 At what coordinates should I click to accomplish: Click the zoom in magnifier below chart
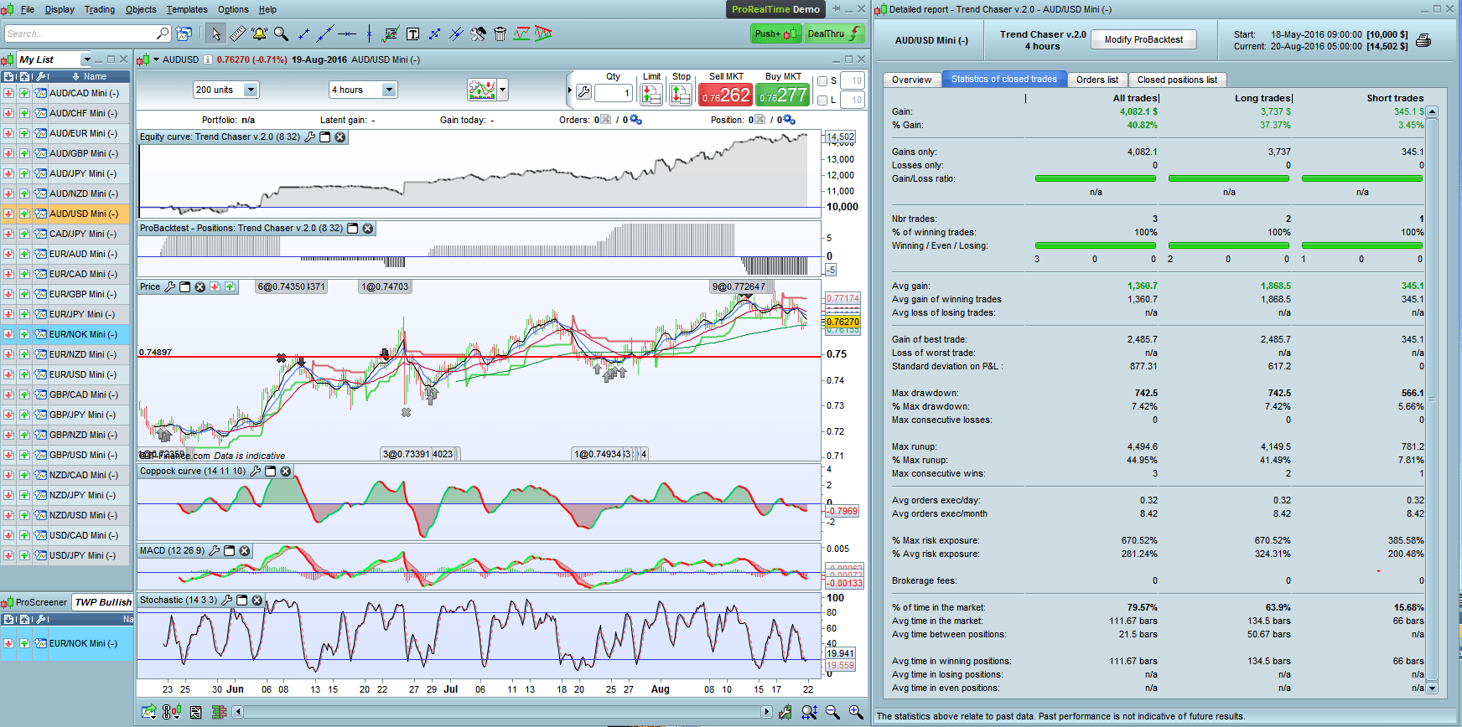(x=855, y=712)
